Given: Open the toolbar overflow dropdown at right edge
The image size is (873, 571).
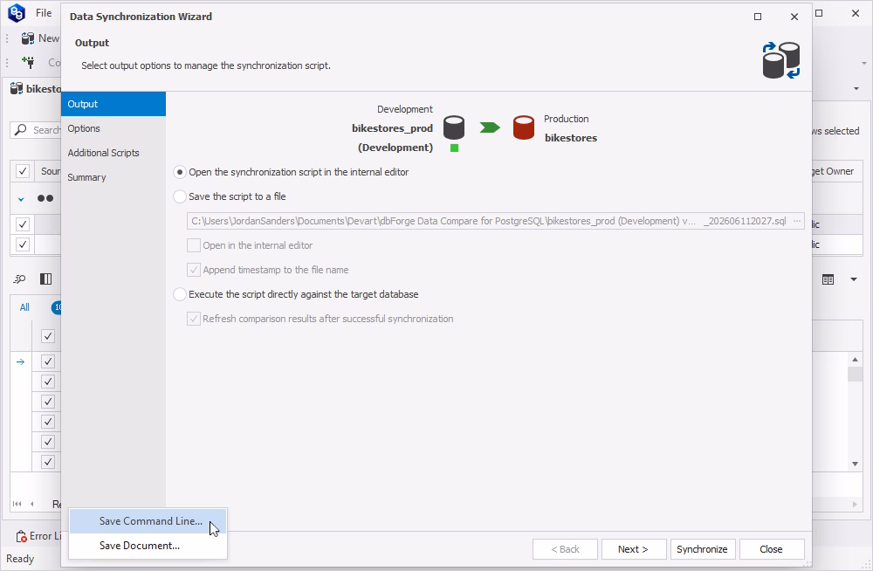Looking at the screenshot, I should coord(864,63).
